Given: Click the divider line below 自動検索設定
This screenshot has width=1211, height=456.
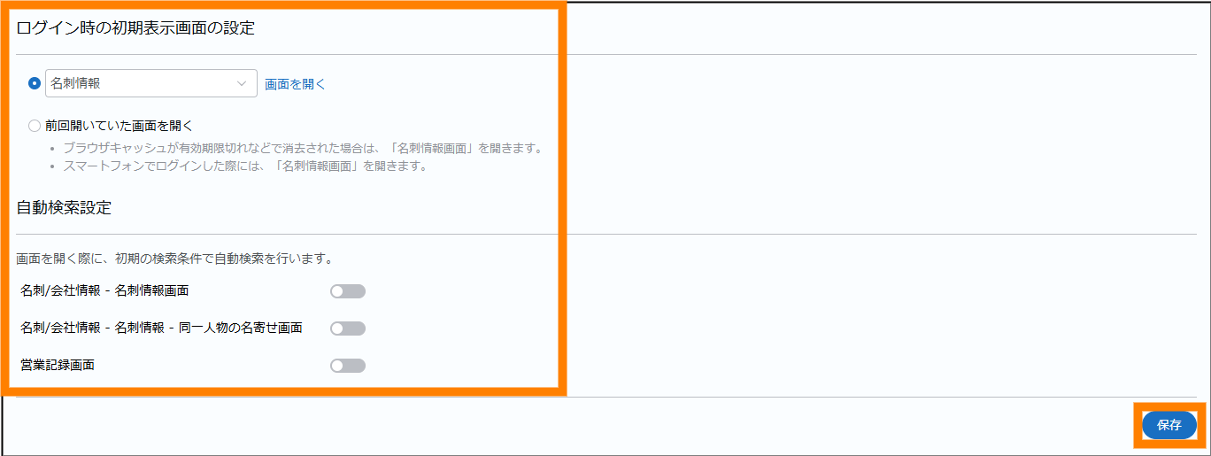Looking at the screenshot, I should click(606, 234).
